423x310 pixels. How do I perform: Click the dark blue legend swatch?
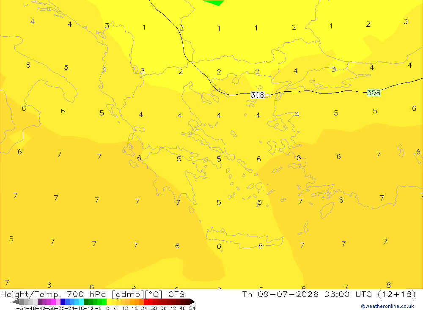(63, 302)
